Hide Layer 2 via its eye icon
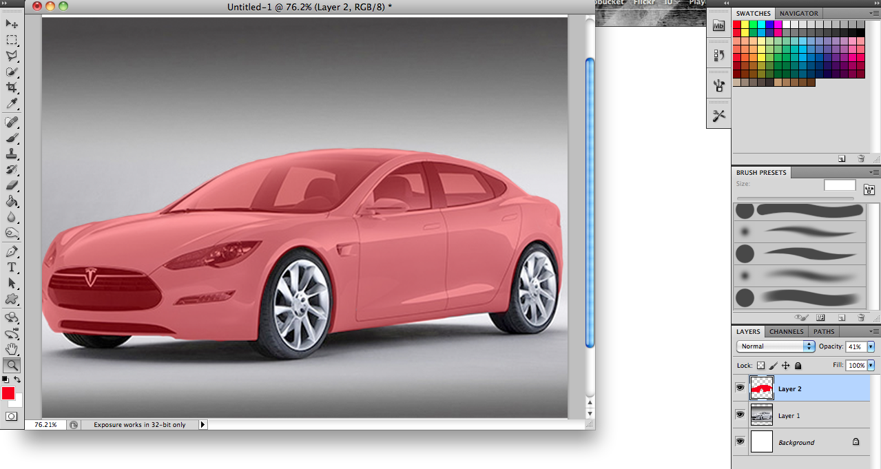The height and width of the screenshot is (469, 881). pyautogui.click(x=740, y=388)
